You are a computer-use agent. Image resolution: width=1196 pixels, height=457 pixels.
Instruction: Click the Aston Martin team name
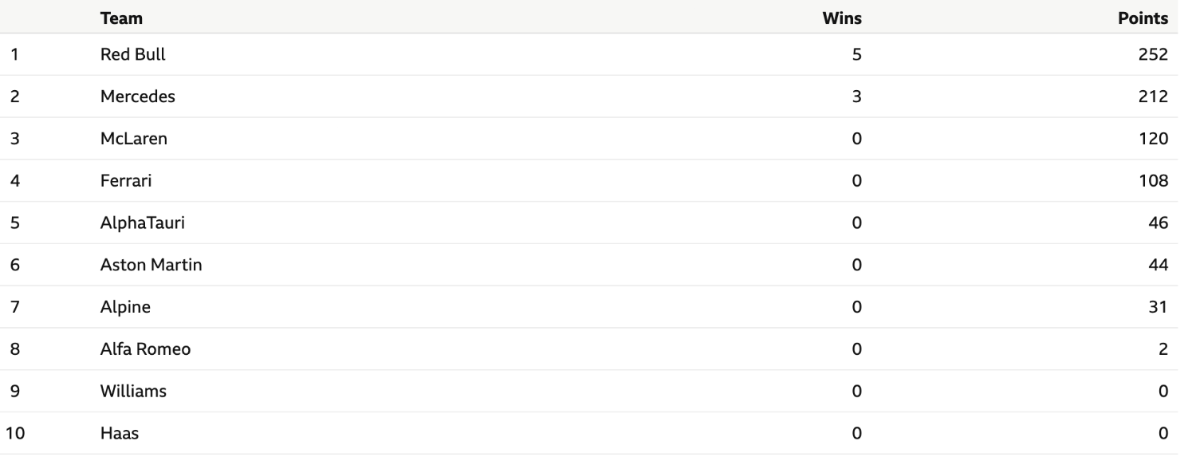pyautogui.click(x=151, y=265)
